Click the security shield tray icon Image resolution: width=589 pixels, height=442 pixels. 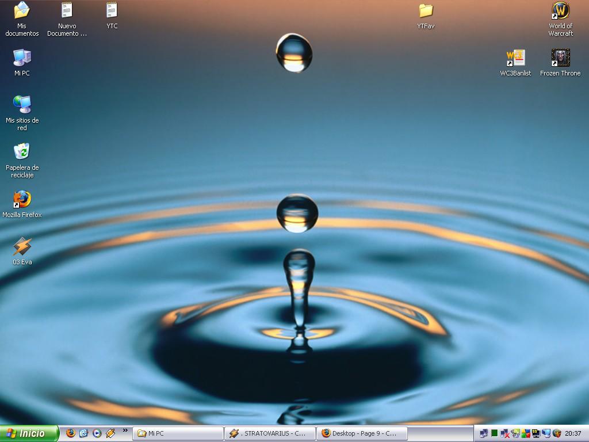pyautogui.click(x=557, y=433)
